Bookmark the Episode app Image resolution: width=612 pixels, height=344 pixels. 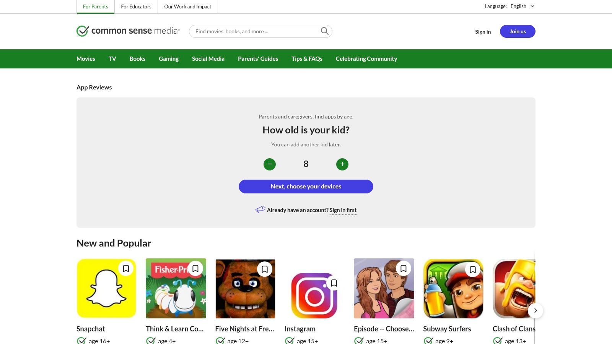[404, 269]
